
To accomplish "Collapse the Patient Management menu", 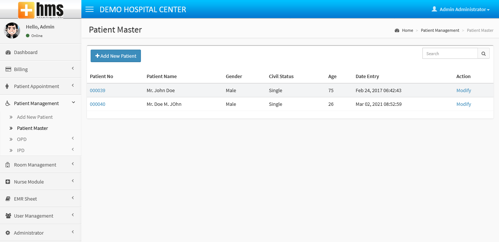I will tap(41, 103).
